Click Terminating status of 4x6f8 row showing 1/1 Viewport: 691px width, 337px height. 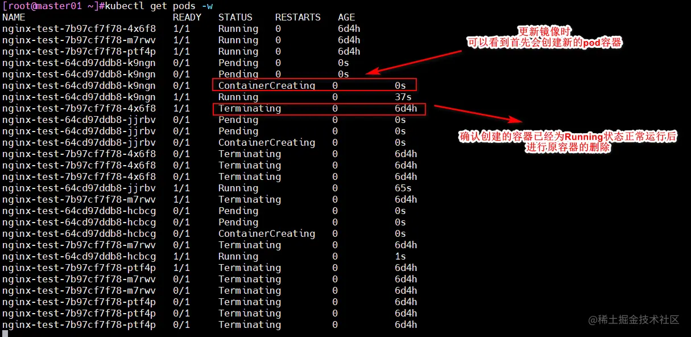pyautogui.click(x=250, y=108)
